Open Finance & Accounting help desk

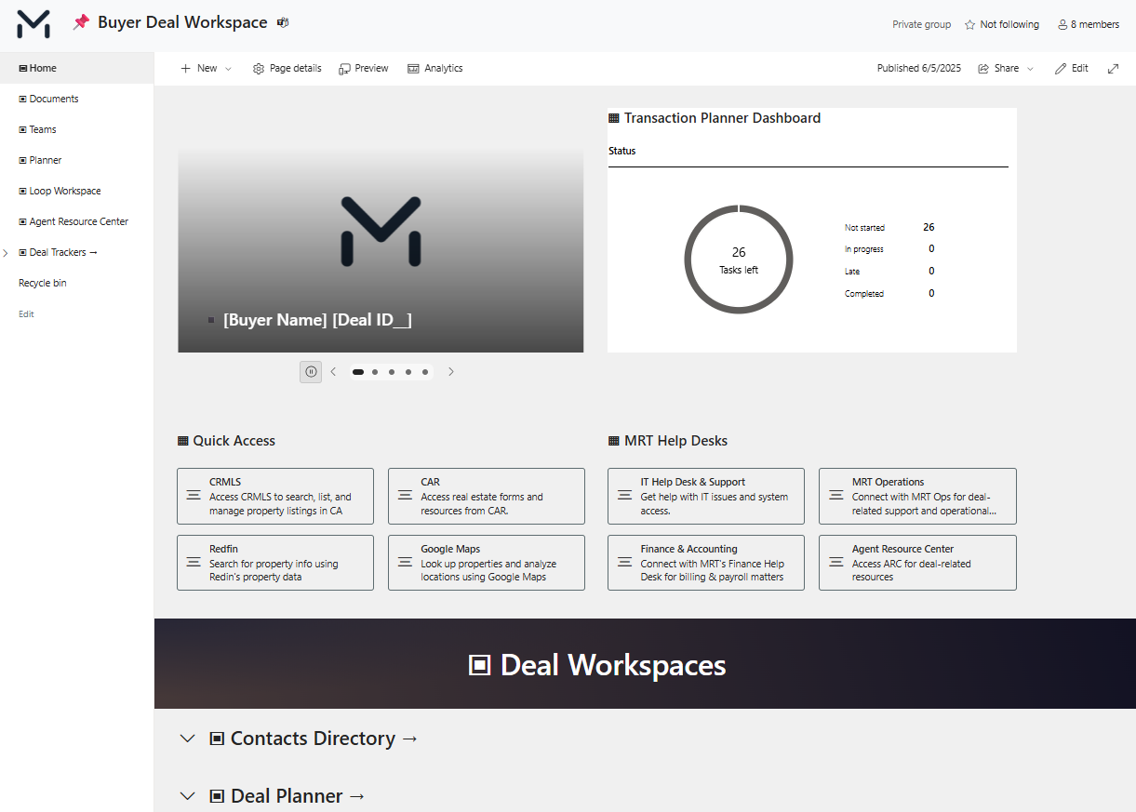706,563
